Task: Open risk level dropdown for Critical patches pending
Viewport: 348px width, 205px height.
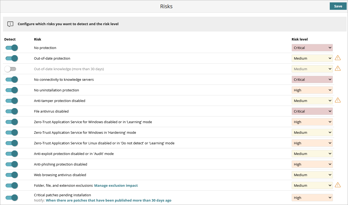Action: point(312,198)
